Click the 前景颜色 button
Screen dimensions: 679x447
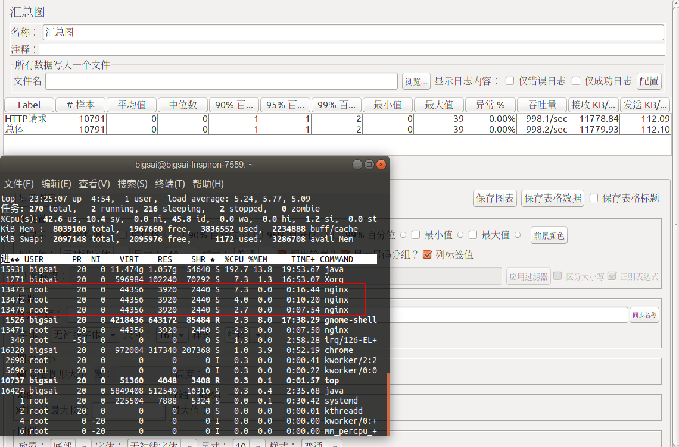549,235
